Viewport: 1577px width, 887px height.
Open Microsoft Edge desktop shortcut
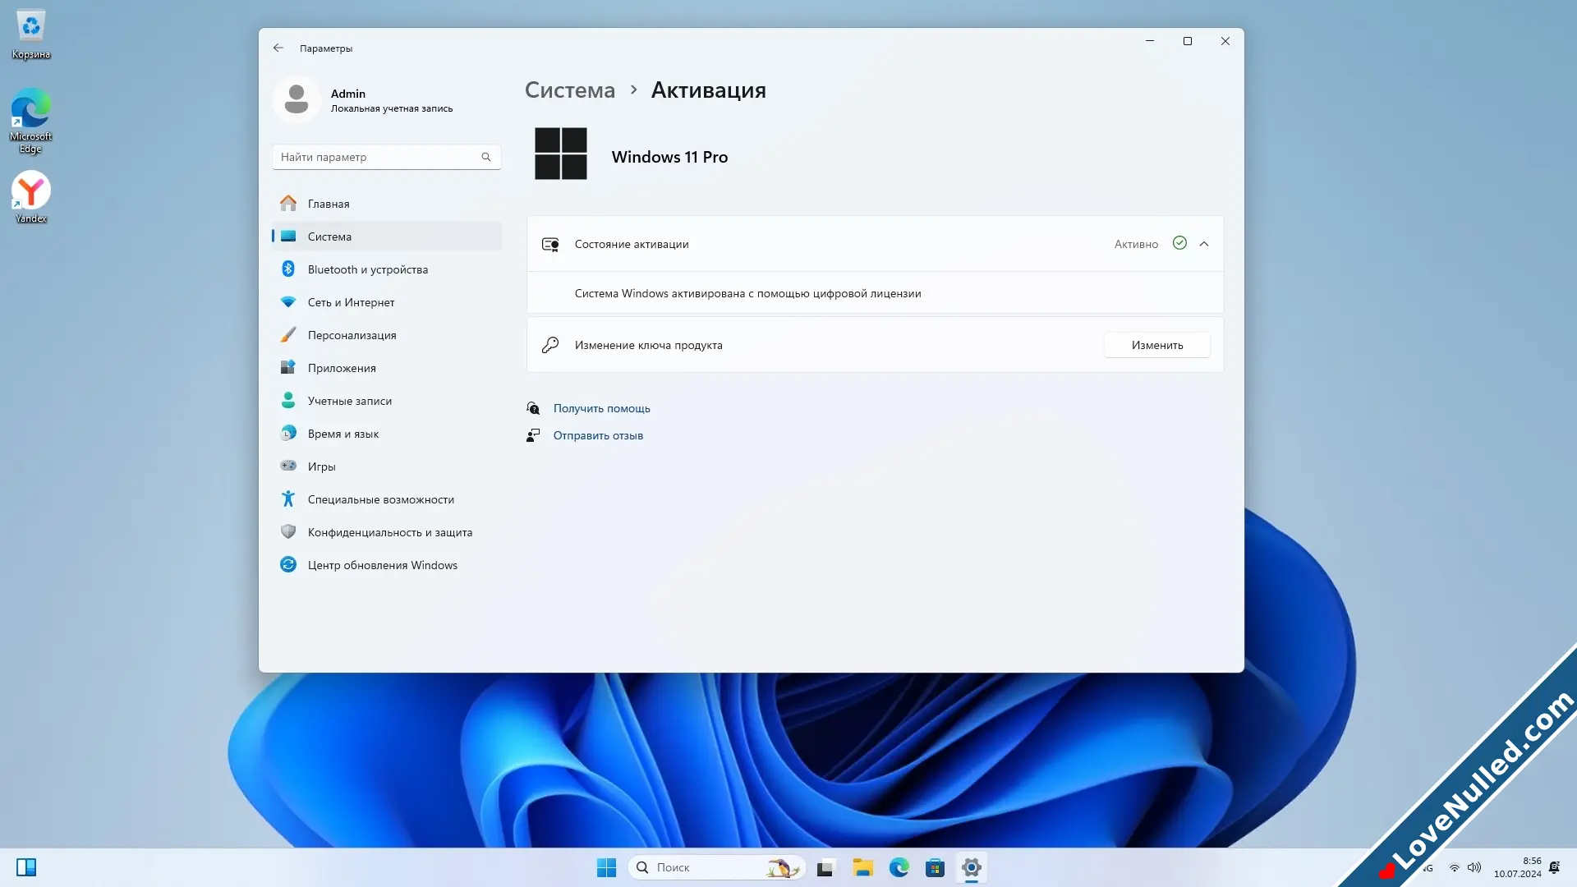(x=31, y=122)
